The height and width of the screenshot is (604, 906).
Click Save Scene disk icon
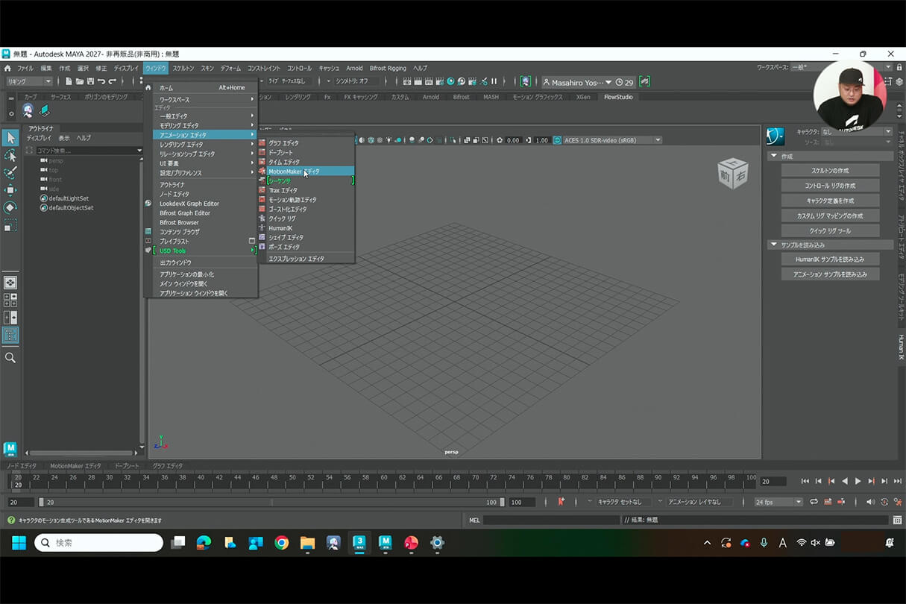[90, 81]
